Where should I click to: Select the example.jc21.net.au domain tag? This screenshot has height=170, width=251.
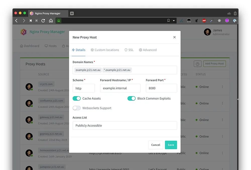tap(88, 70)
